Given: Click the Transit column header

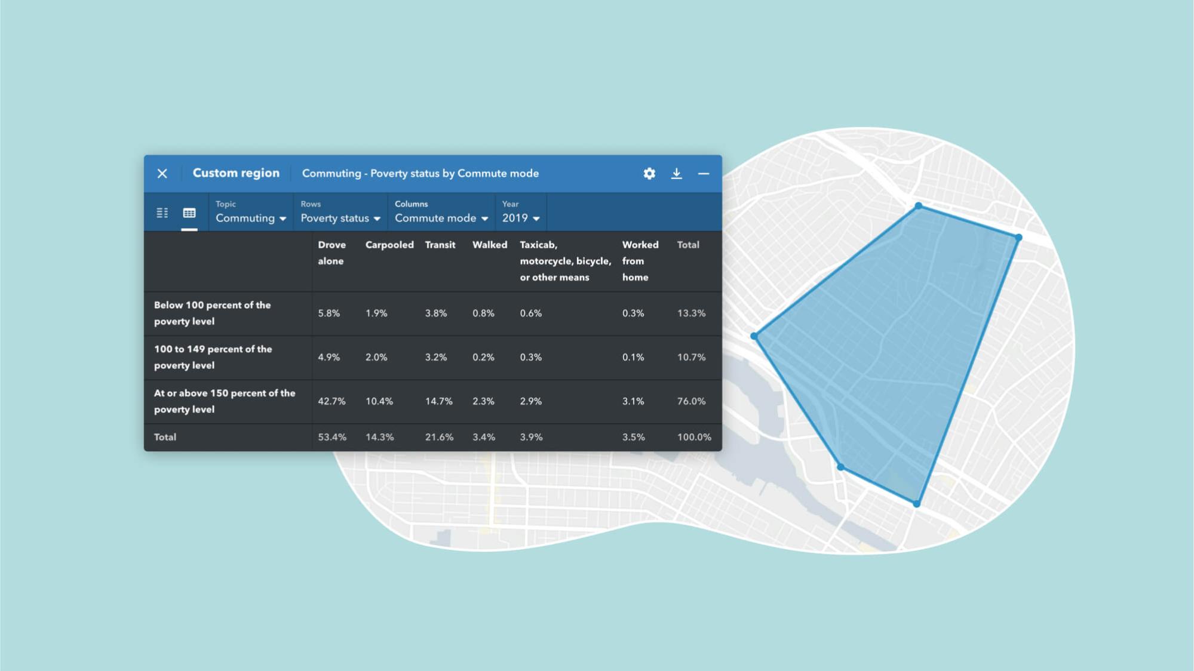Looking at the screenshot, I should (440, 245).
